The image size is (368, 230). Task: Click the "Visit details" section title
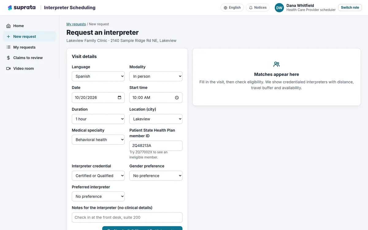[84, 56]
